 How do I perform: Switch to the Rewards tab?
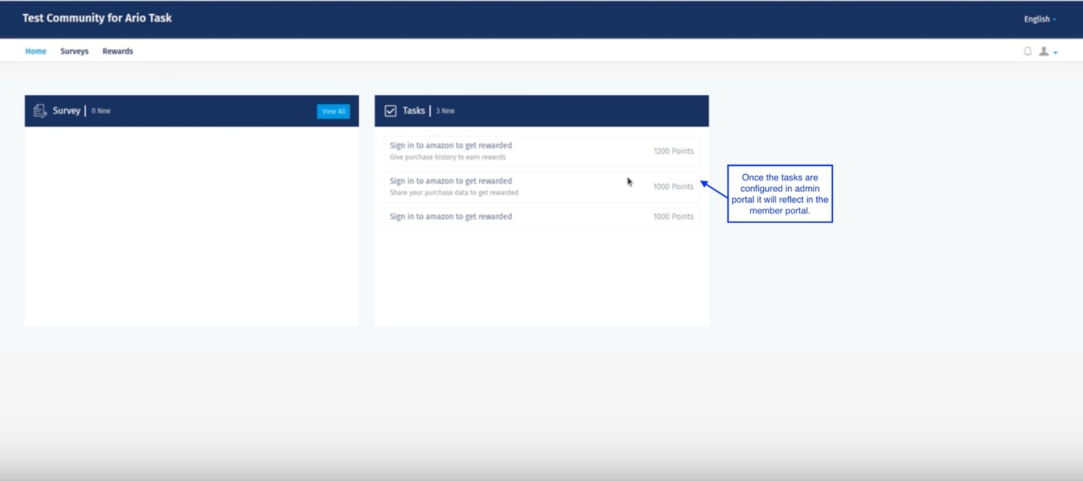118,51
